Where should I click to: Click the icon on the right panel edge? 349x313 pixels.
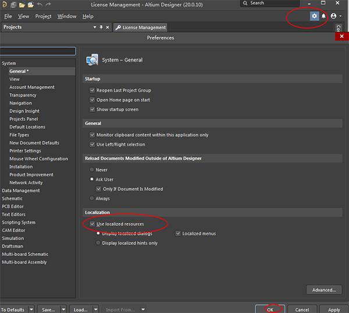click(339, 29)
